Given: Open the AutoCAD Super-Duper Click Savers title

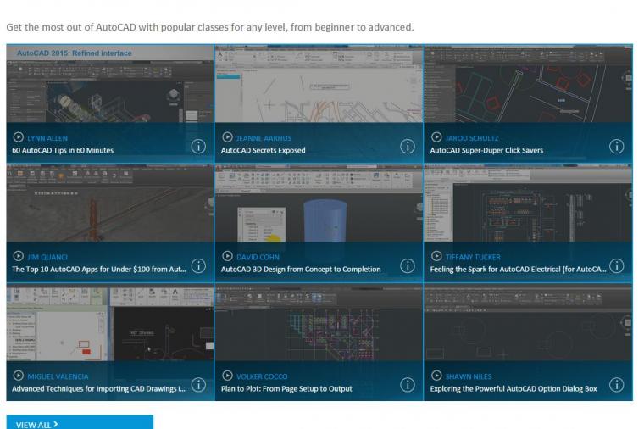Looking at the screenshot, I should click(x=486, y=150).
